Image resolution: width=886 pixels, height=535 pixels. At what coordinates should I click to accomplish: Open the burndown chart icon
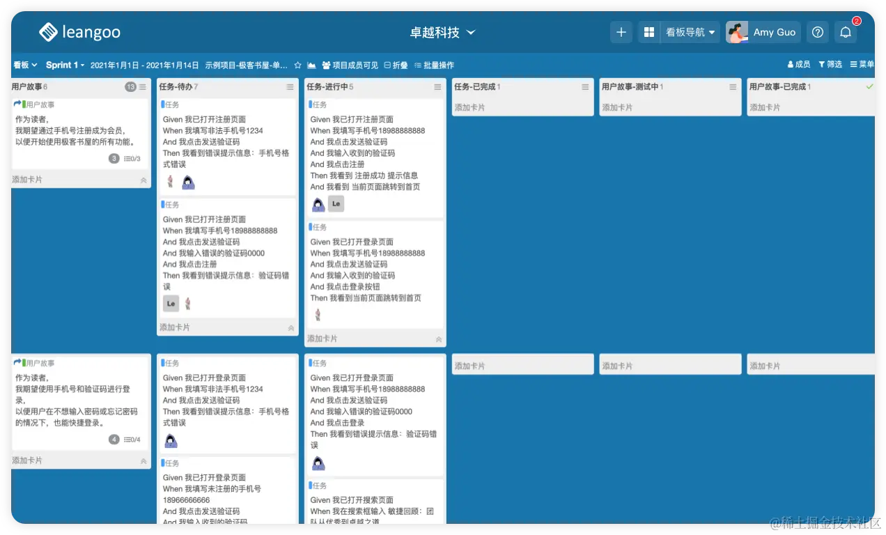tap(311, 65)
